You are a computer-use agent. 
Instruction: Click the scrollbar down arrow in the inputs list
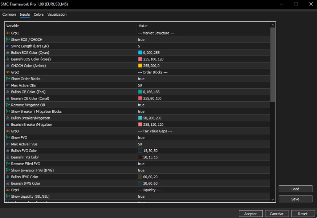[273, 199]
